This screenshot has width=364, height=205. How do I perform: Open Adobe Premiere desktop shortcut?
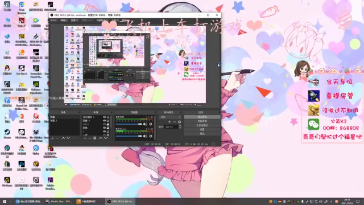coord(51,183)
